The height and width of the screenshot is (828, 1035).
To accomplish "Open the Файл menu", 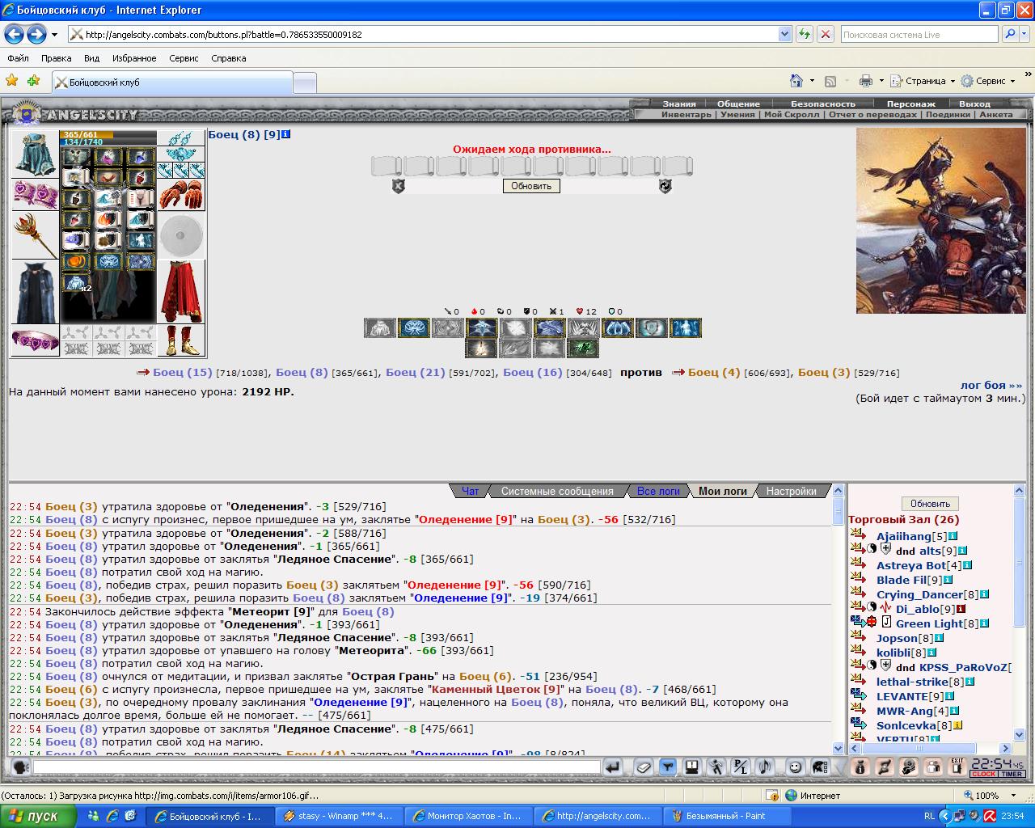I will 18,58.
